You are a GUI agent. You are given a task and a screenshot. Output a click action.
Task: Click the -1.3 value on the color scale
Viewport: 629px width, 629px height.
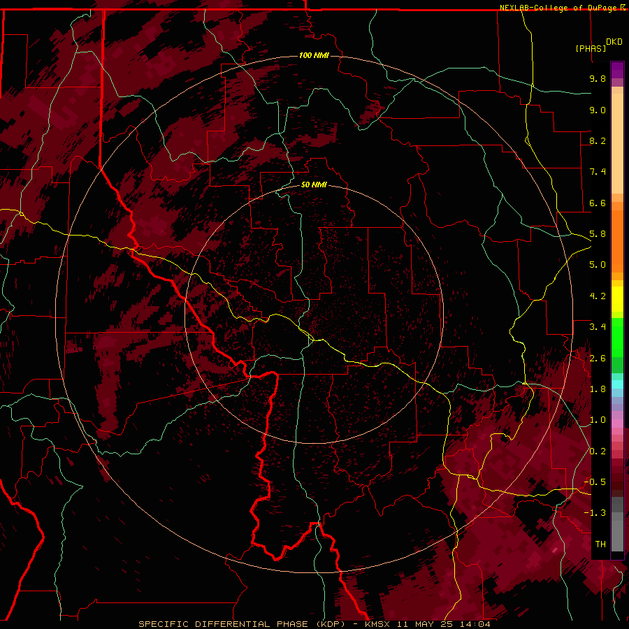pyautogui.click(x=595, y=513)
